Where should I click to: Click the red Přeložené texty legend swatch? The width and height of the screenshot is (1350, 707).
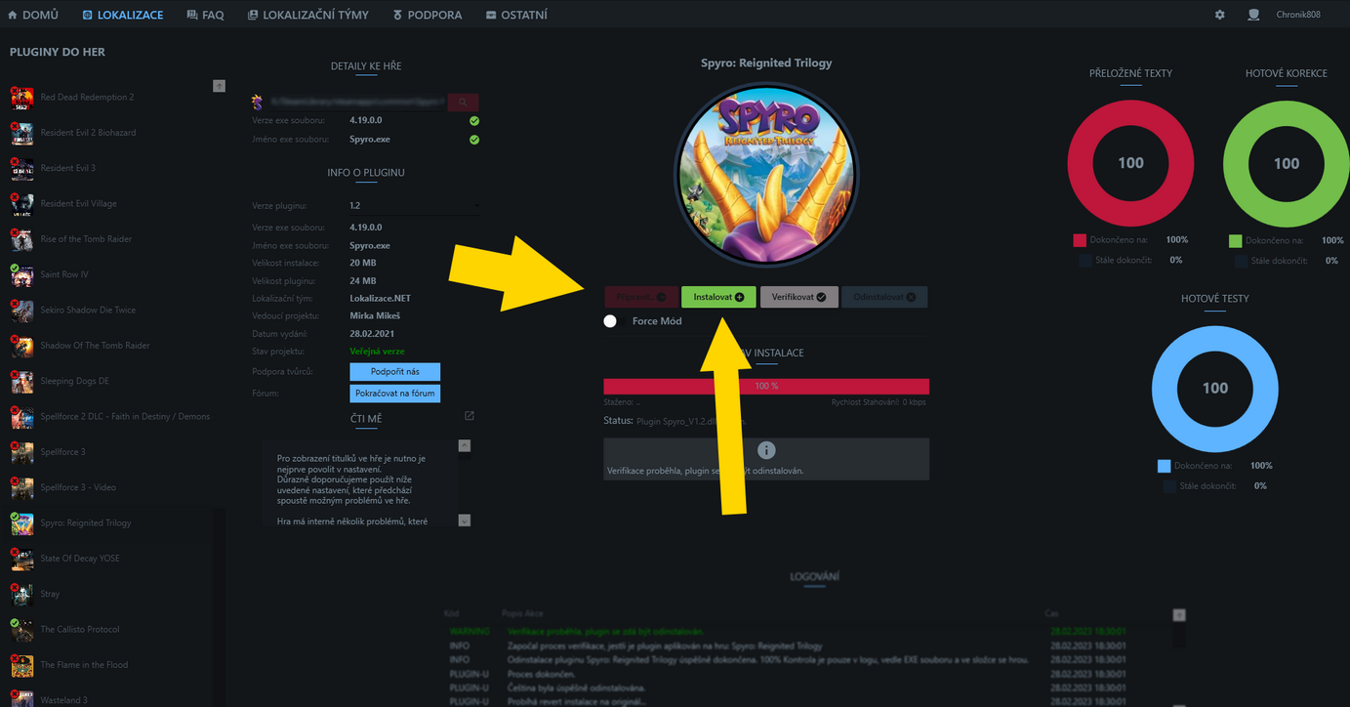tap(1080, 240)
